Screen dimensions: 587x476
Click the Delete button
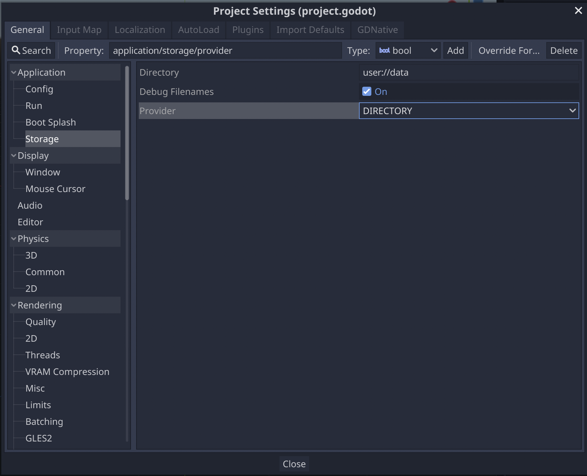click(564, 51)
